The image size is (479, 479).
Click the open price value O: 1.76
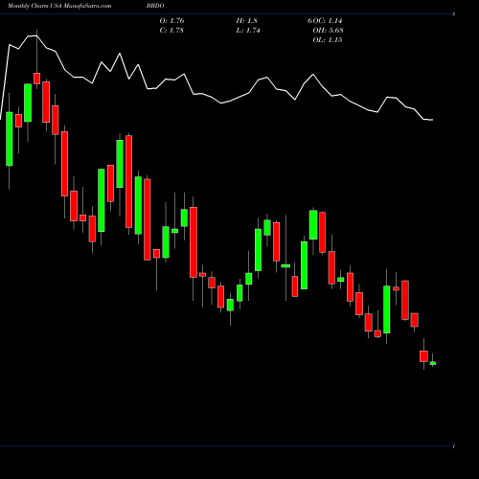171,21
